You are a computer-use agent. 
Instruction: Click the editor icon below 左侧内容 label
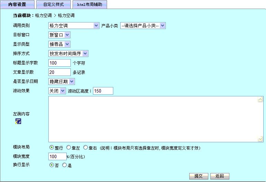point(18,121)
